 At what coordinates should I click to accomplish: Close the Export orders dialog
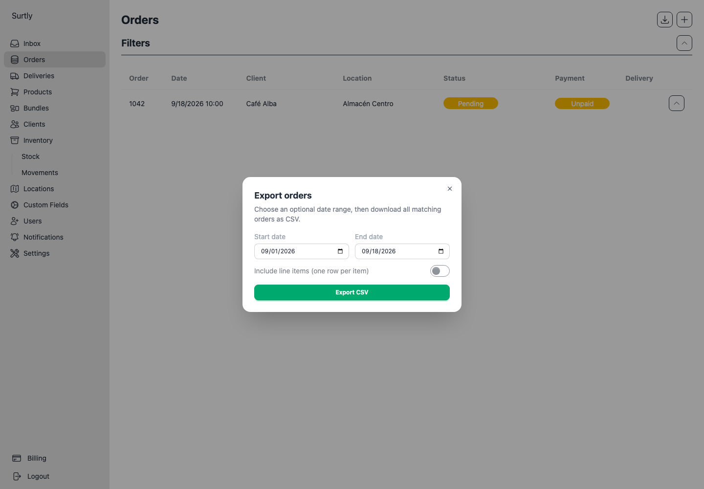450,189
